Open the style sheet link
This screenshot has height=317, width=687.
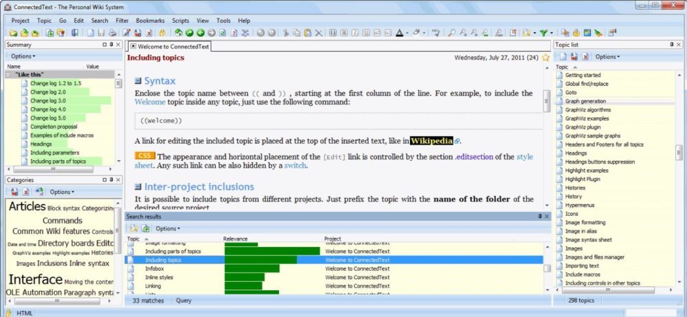524,157
